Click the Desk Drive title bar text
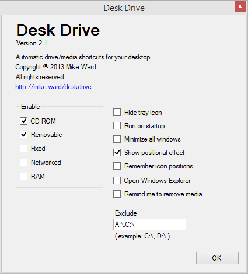 (124, 8)
